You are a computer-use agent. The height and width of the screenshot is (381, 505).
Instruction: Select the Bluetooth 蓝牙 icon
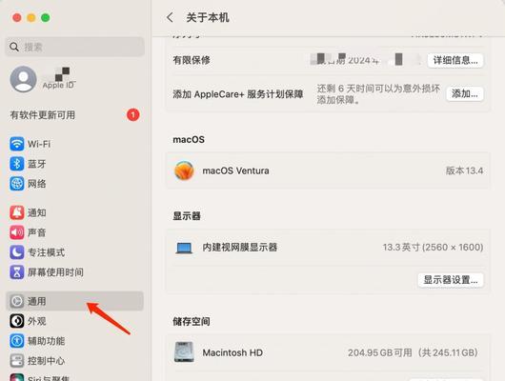pos(17,164)
